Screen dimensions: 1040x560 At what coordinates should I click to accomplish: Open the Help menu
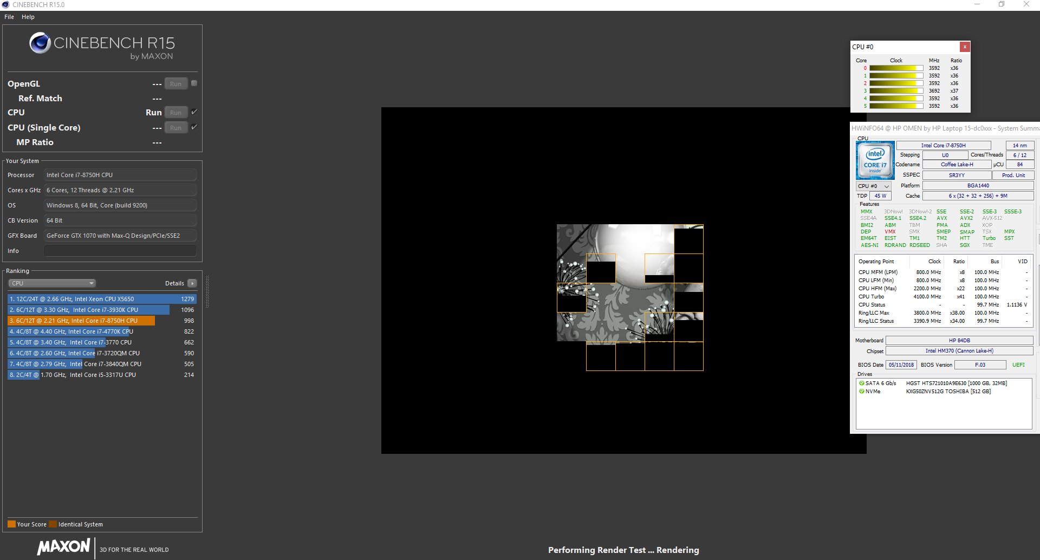(28, 17)
